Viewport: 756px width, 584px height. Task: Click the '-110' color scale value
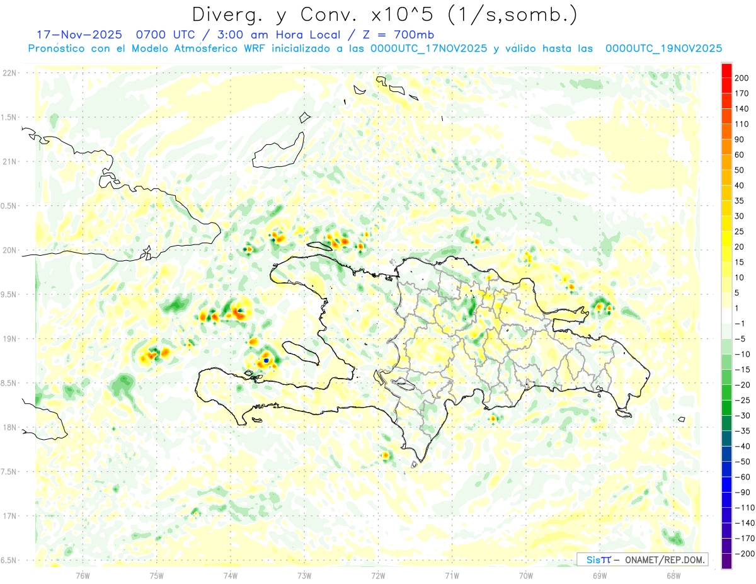point(745,508)
